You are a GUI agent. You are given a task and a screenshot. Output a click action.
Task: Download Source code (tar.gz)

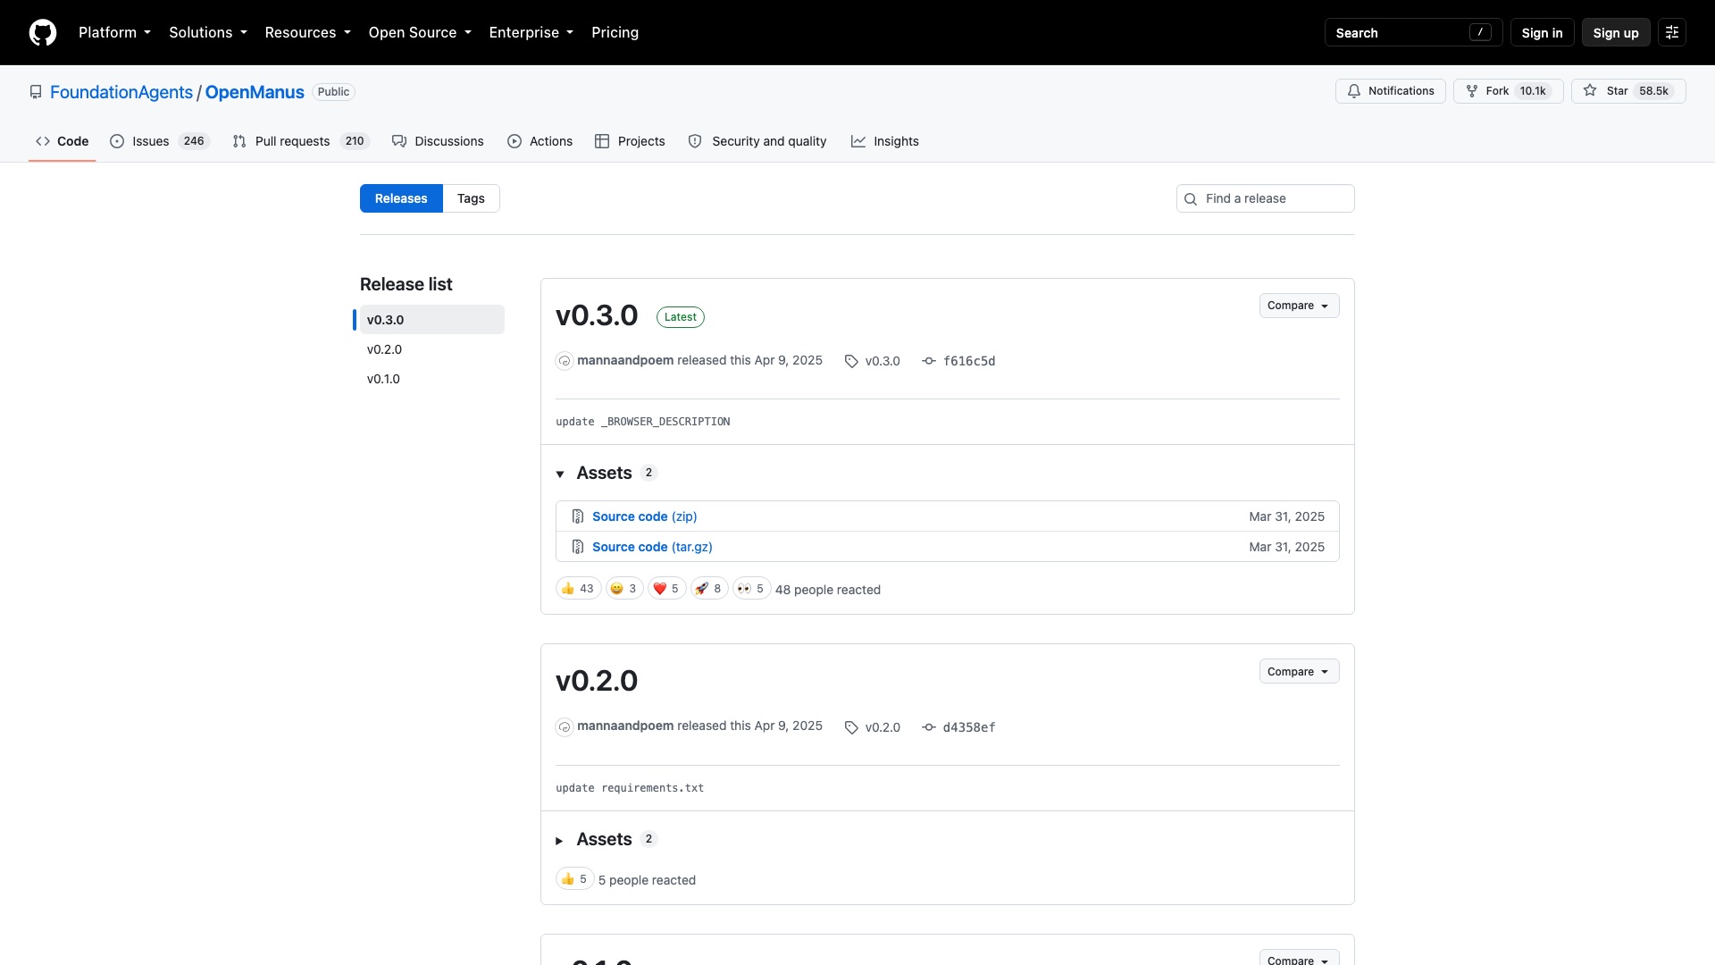[x=652, y=547]
